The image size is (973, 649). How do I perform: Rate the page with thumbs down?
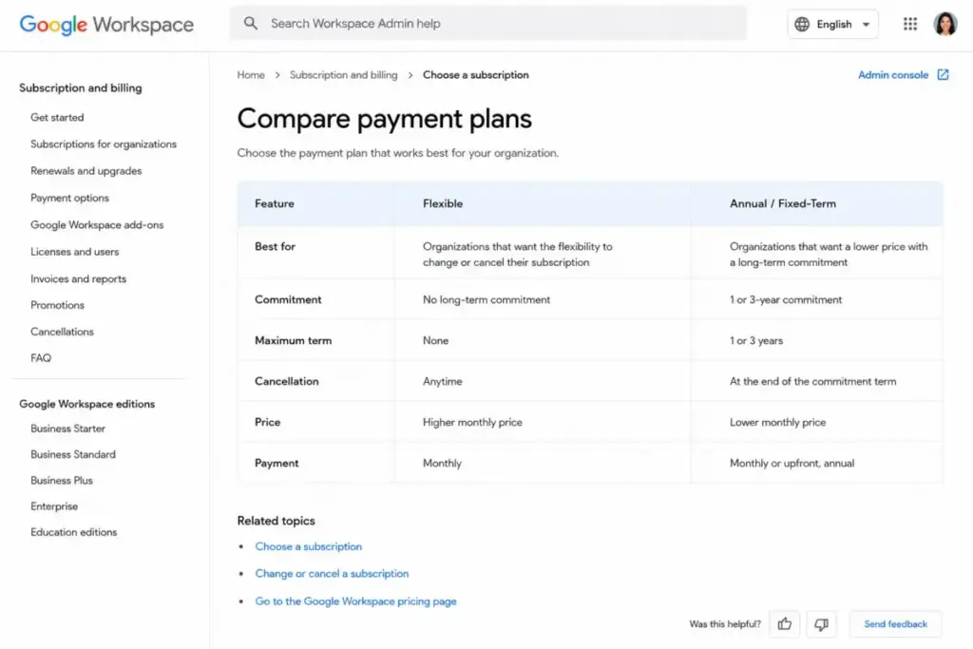click(821, 623)
